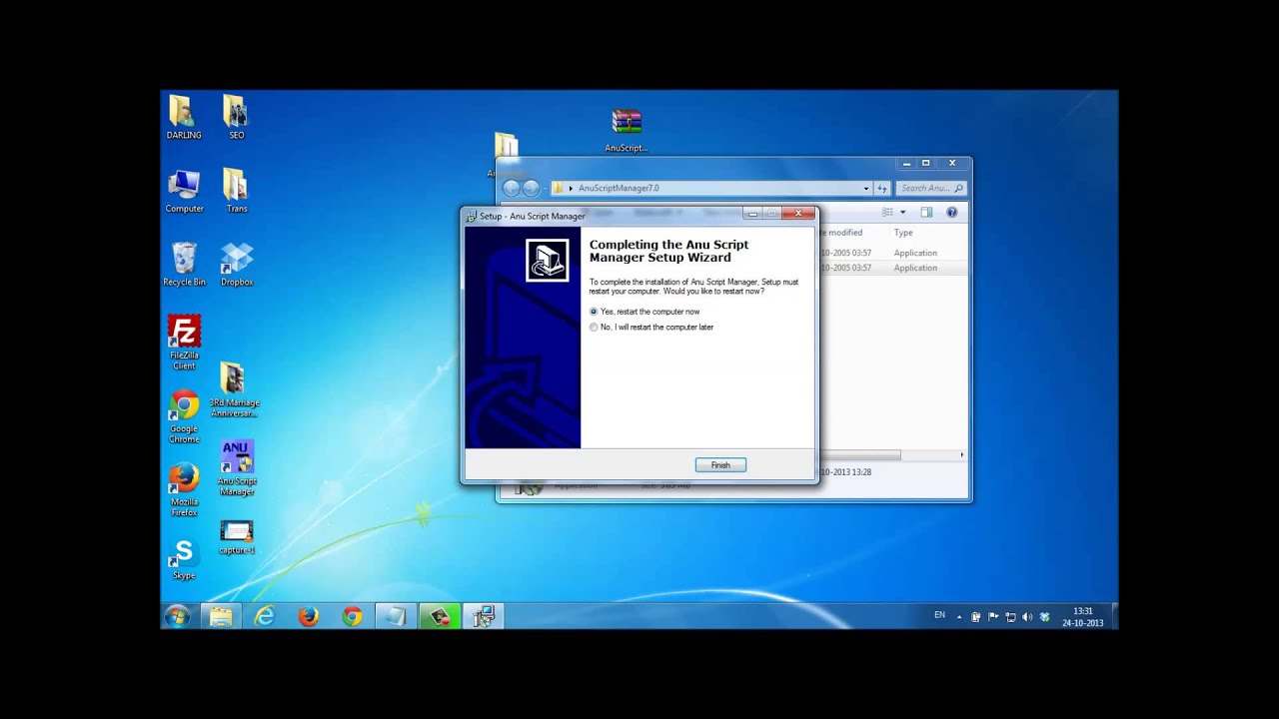The height and width of the screenshot is (719, 1279).
Task: Click the Dropbox tray icon
Action: 1044,616
